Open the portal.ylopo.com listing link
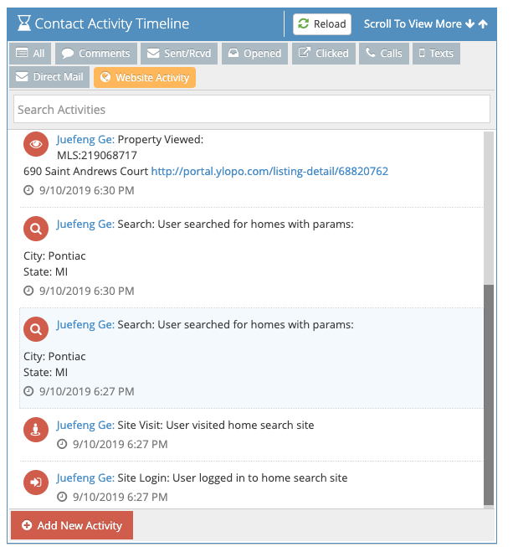 point(269,171)
